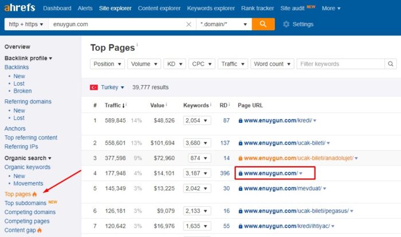This screenshot has width=401, height=237.
Task: Open the Volume filter dropdown
Action: click(144, 64)
